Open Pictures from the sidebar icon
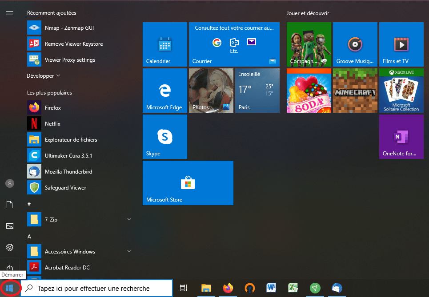 click(10, 226)
